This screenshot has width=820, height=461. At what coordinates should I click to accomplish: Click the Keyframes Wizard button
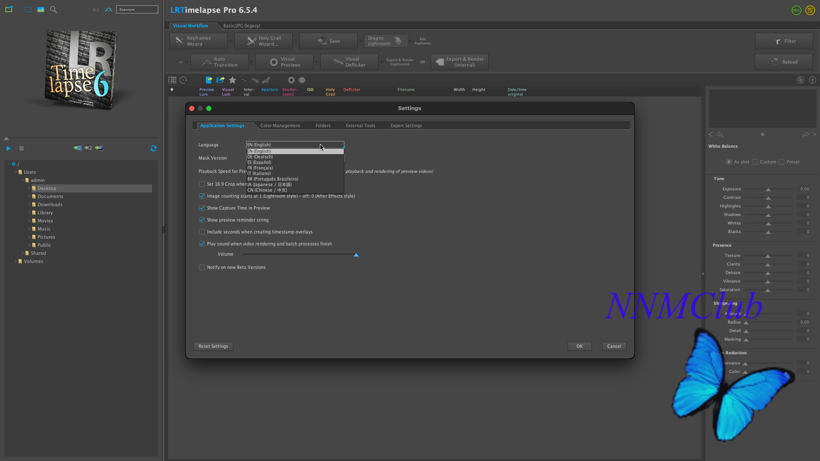pos(199,41)
